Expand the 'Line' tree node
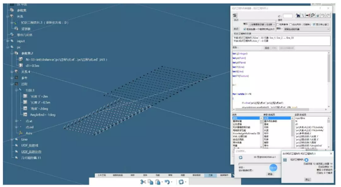 (12, 140)
